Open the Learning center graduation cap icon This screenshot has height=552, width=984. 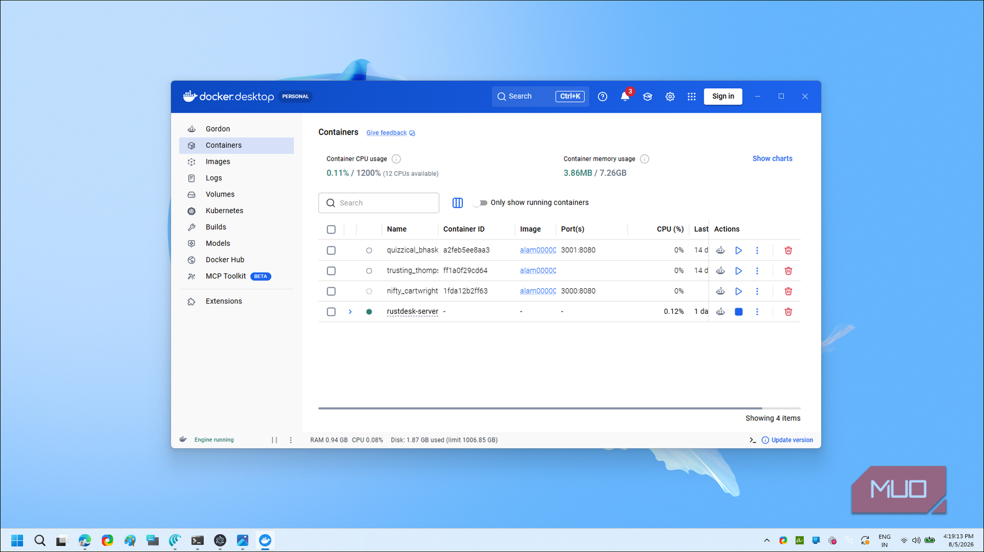[648, 96]
